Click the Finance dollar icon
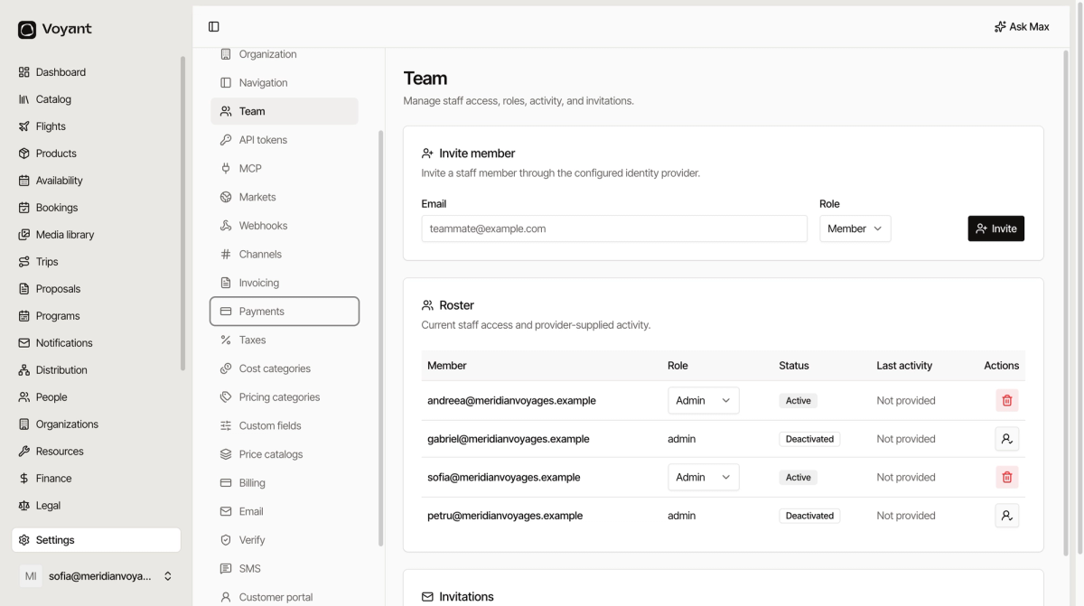The width and height of the screenshot is (1084, 606). [24, 479]
